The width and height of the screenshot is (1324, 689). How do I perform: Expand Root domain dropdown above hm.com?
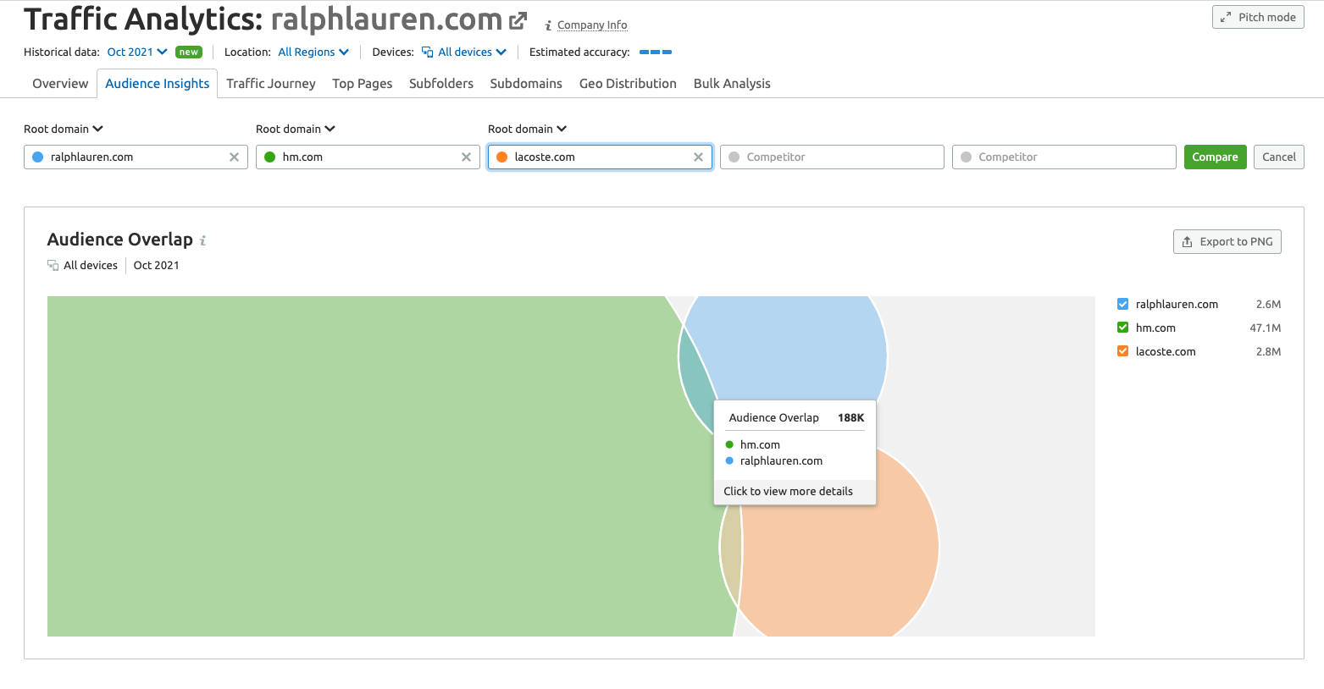(x=296, y=130)
